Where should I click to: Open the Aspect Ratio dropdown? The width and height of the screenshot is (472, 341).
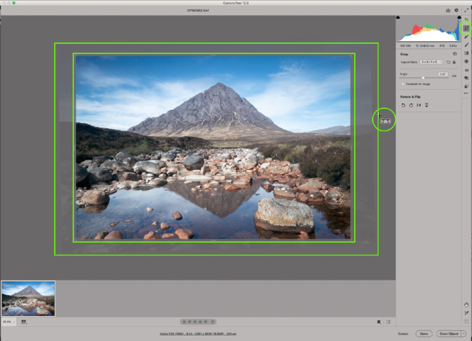[431, 62]
